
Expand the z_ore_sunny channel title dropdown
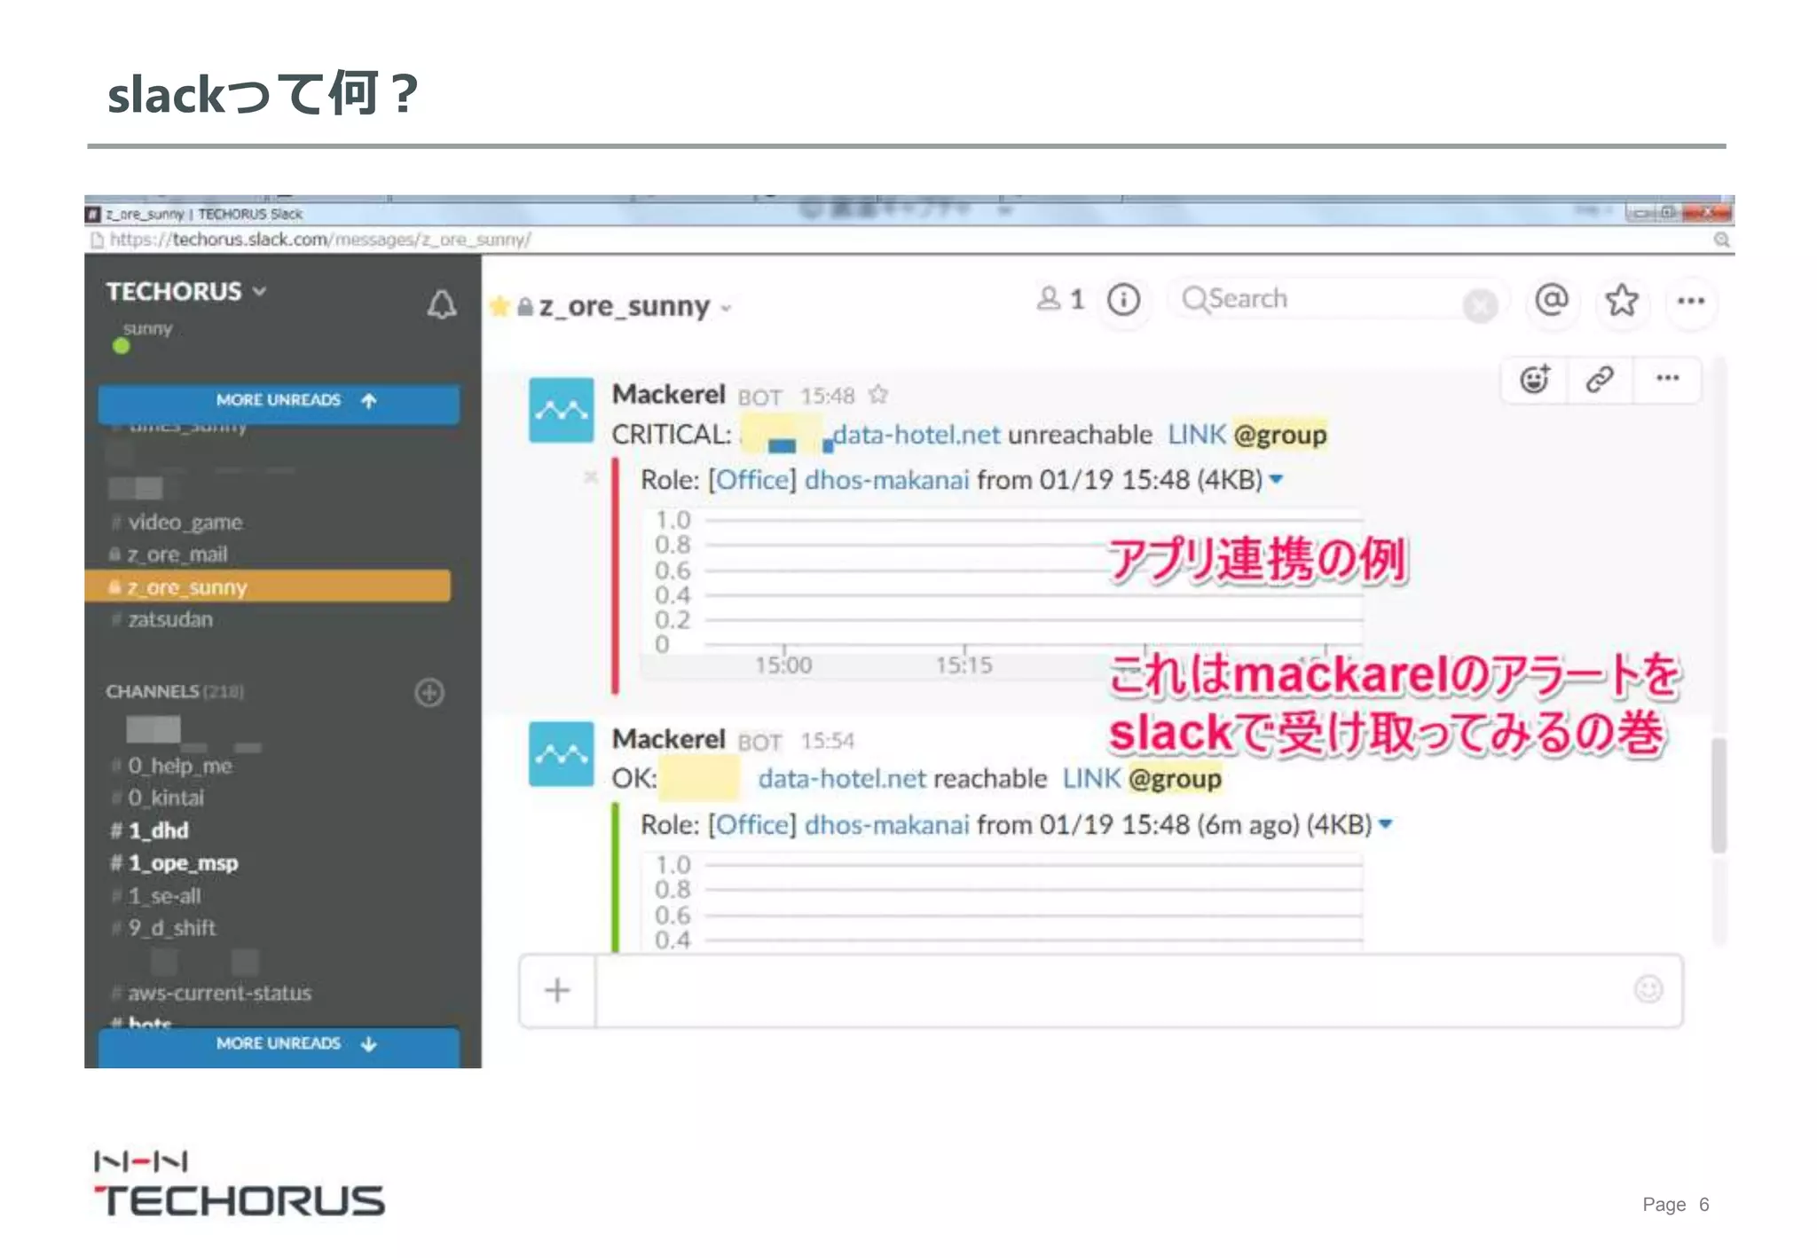[726, 309]
